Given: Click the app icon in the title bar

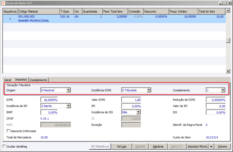Looking at the screenshot, I should pyautogui.click(x=3, y=3).
